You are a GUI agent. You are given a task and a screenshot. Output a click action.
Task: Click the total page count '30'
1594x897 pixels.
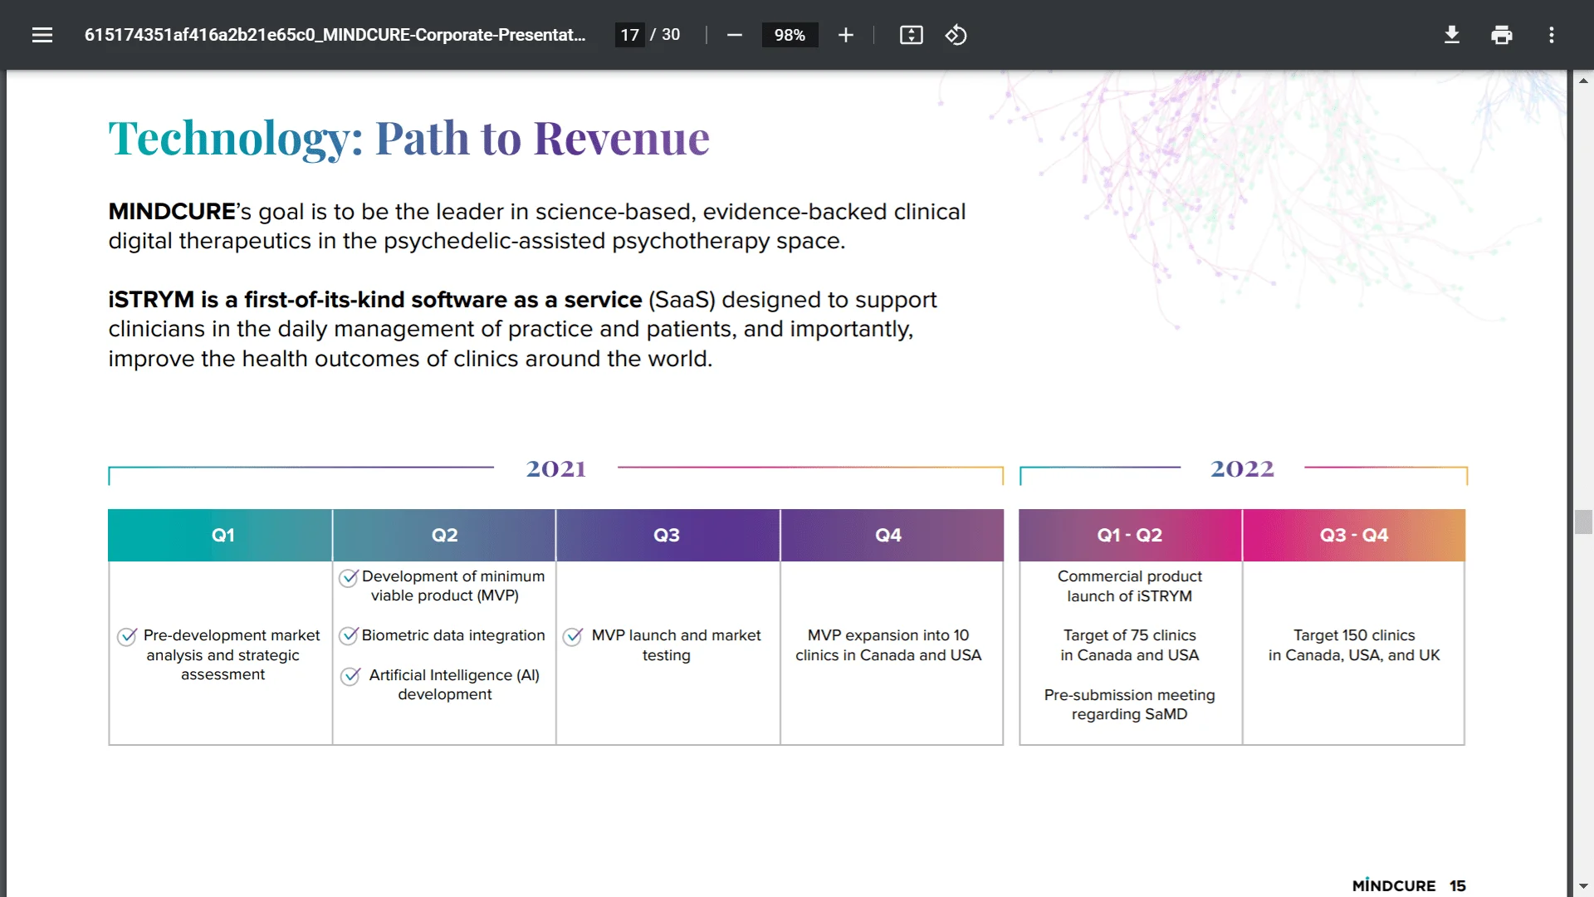[x=671, y=35]
